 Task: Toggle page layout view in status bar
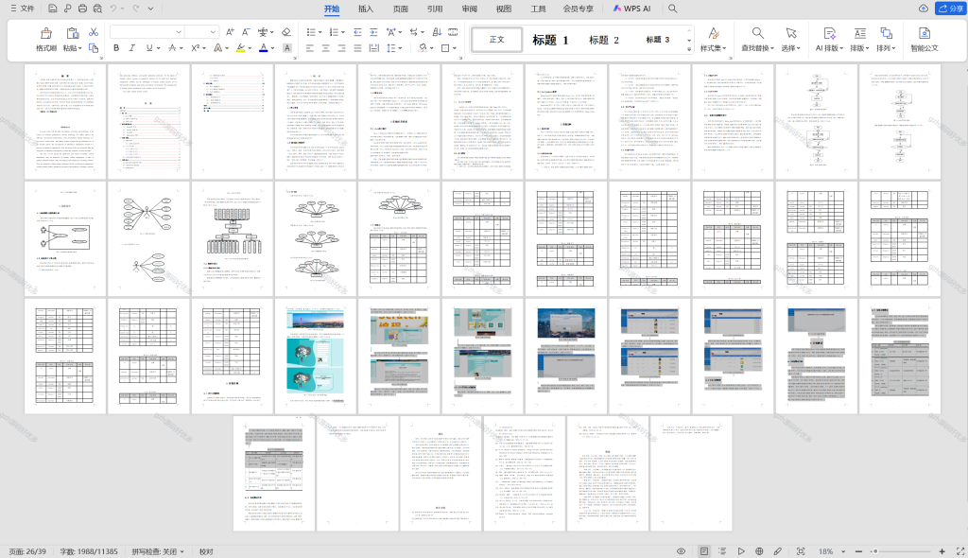tap(703, 551)
